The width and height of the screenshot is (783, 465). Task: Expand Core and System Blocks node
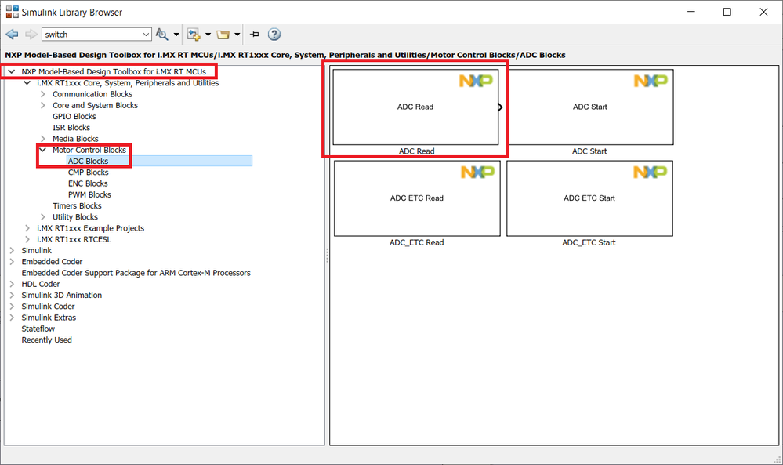point(43,105)
